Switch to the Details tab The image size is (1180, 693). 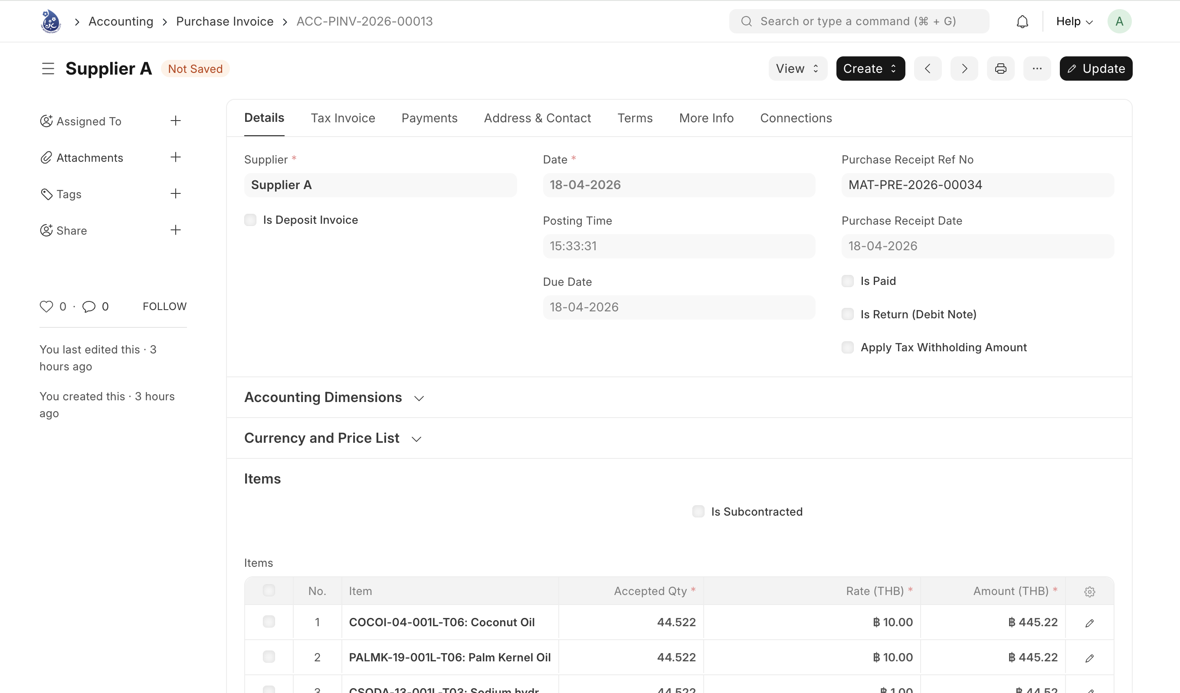pos(264,118)
